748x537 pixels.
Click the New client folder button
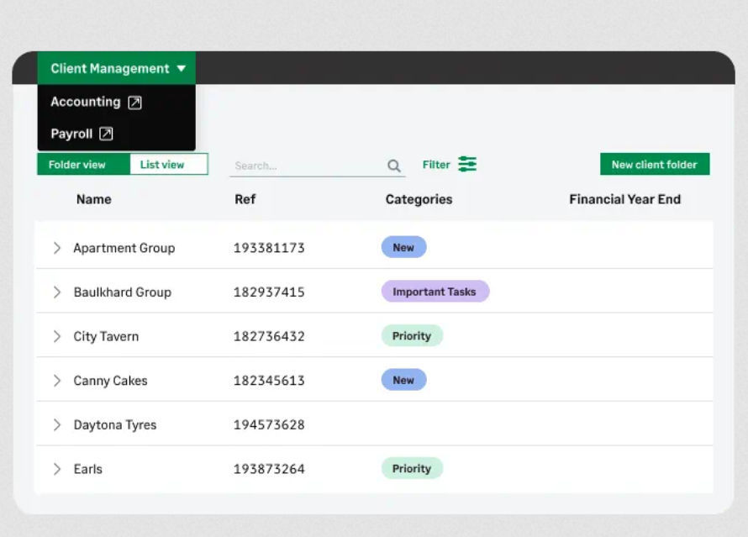pyautogui.click(x=655, y=164)
